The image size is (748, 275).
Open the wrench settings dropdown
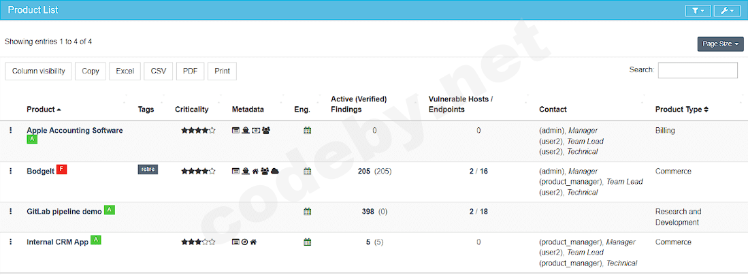click(727, 10)
